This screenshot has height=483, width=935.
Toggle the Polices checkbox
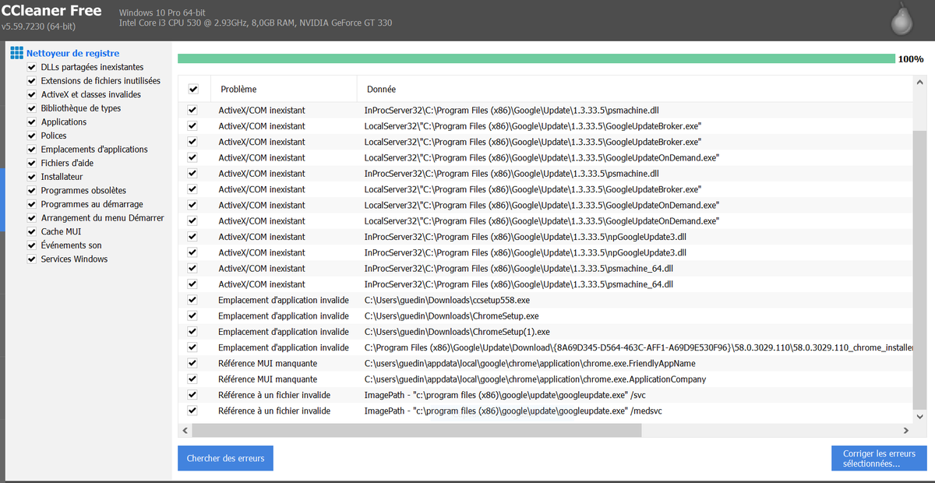[x=32, y=136]
